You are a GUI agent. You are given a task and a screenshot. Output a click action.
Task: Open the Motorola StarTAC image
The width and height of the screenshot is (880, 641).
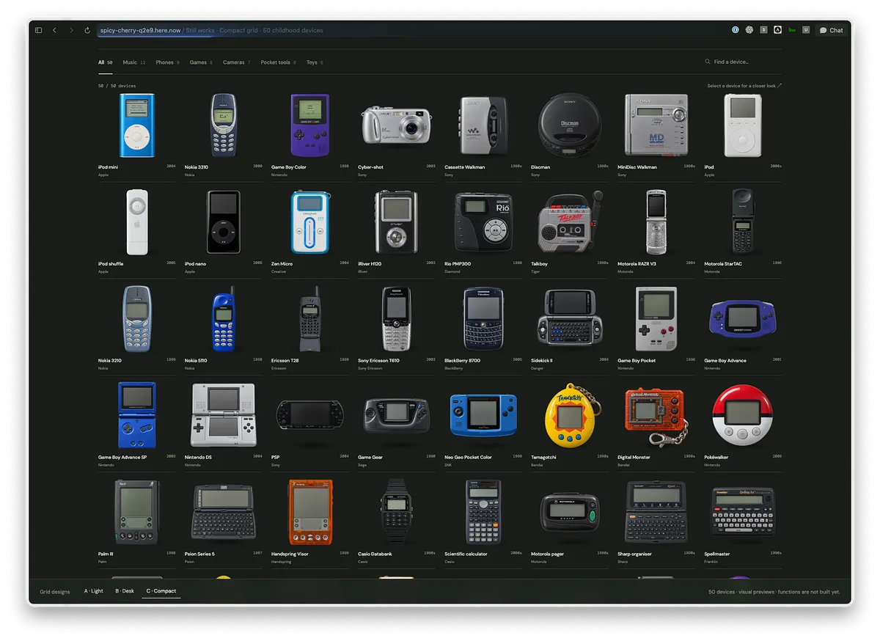(x=743, y=221)
